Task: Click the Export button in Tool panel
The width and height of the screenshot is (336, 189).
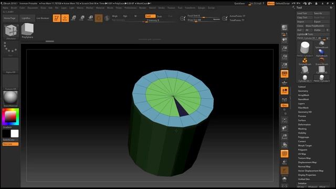Action: pyautogui.click(x=321, y=22)
